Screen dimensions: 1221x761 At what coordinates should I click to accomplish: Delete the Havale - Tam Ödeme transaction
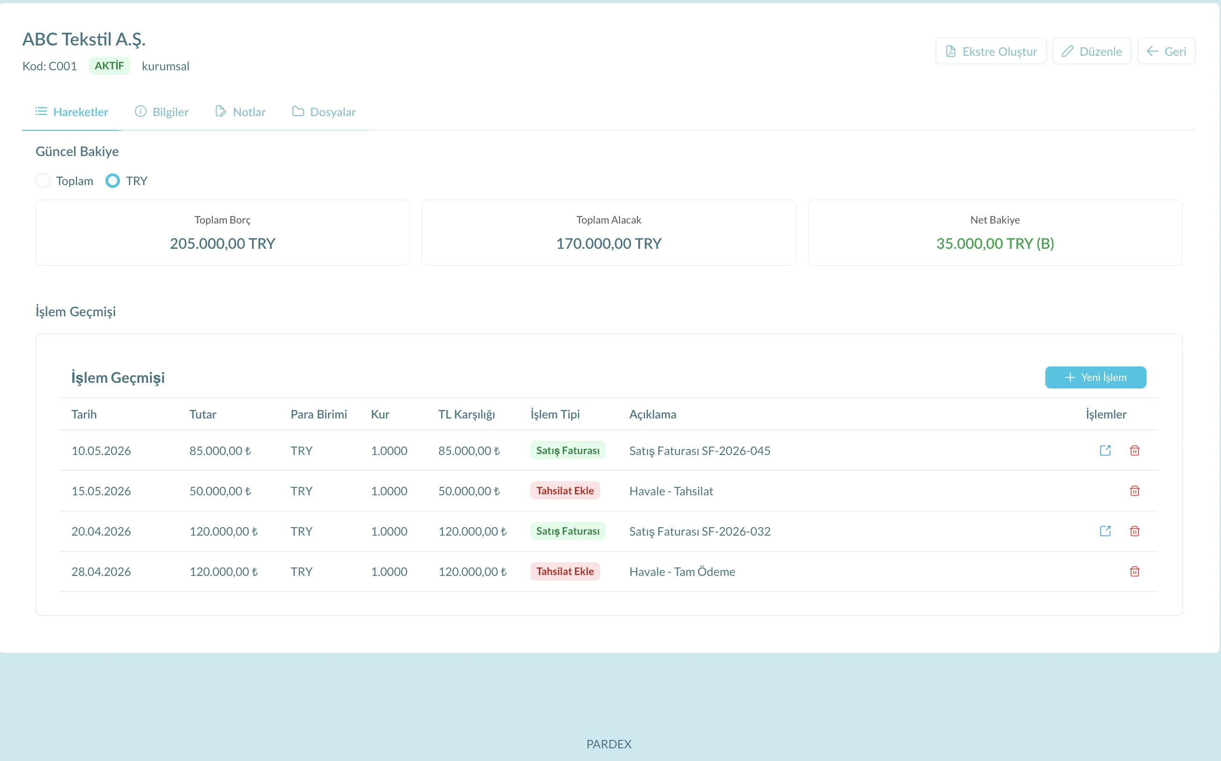coord(1134,571)
